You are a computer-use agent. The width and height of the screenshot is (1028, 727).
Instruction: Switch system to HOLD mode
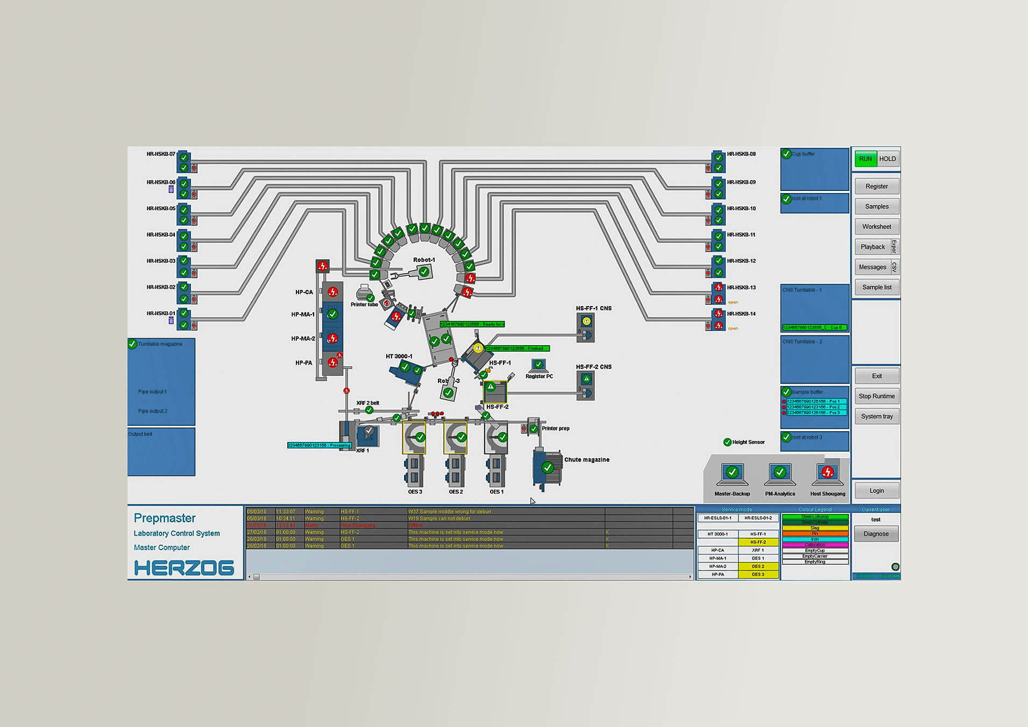pyautogui.click(x=888, y=159)
